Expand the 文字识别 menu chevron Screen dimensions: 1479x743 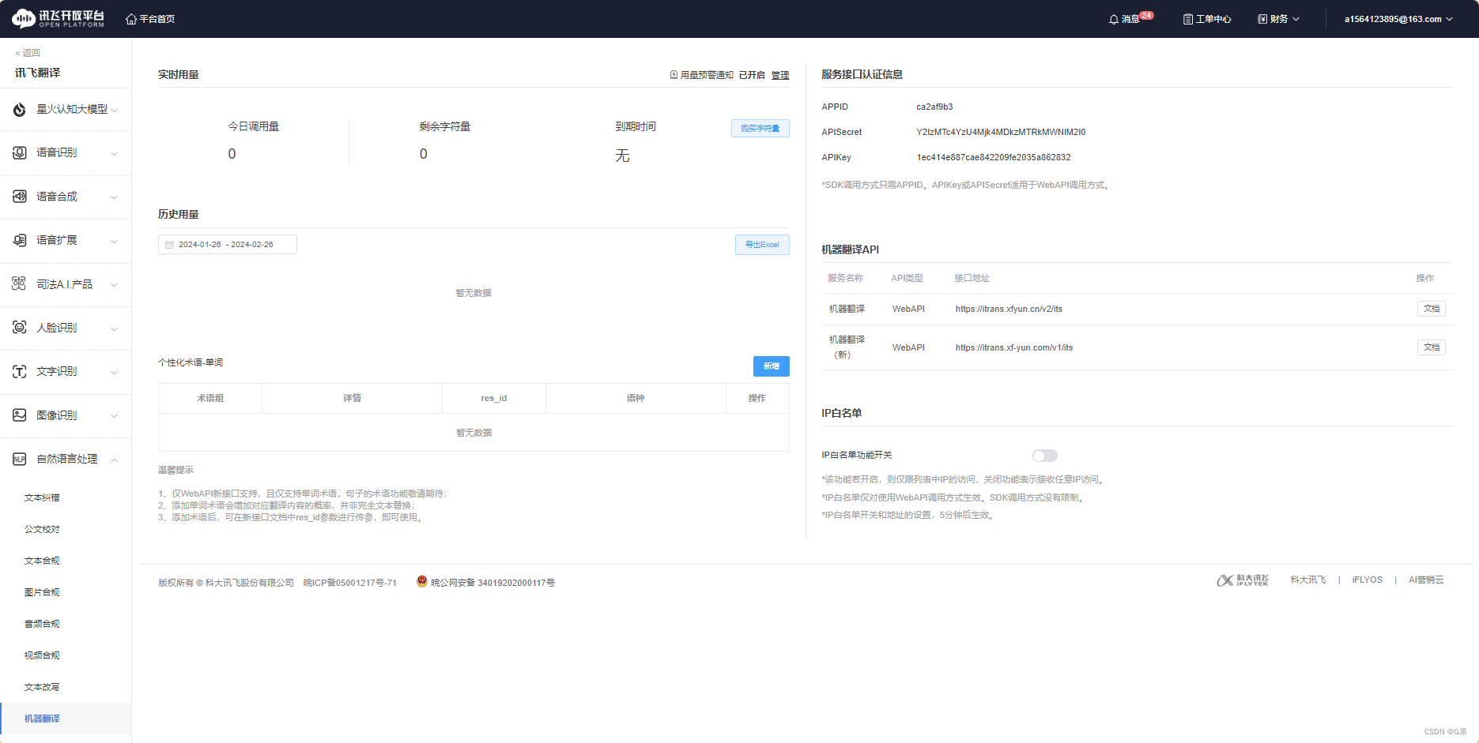point(115,372)
